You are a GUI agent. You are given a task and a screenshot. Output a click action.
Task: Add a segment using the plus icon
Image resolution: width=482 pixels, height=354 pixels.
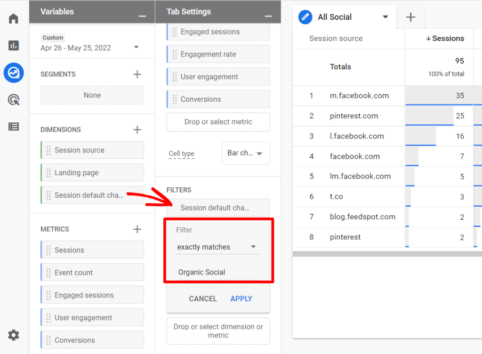(137, 74)
